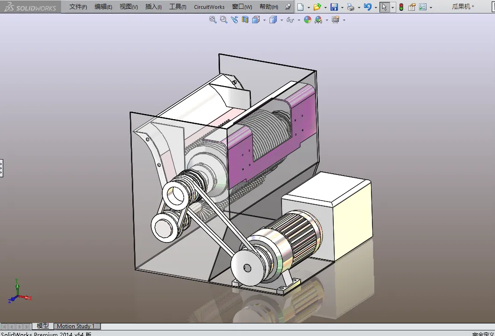Click the document title 瓜果机 *
Screen dimensions: 495x336
pos(462,7)
